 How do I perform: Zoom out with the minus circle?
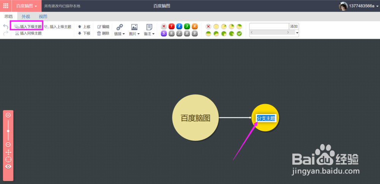point(8,145)
